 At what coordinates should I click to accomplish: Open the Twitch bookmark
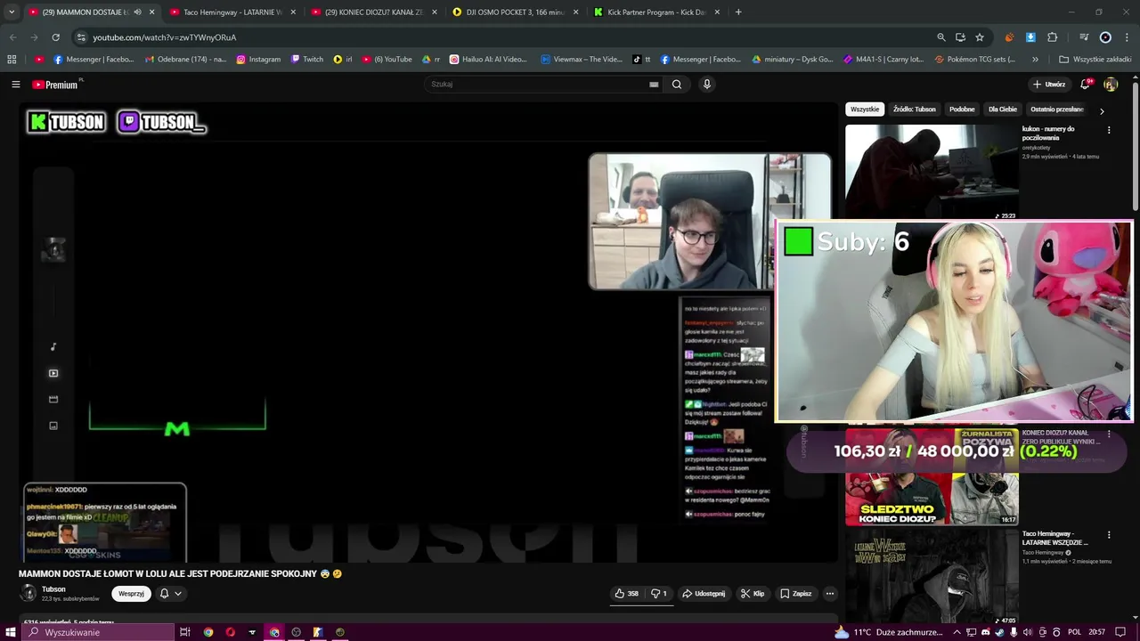coord(307,60)
